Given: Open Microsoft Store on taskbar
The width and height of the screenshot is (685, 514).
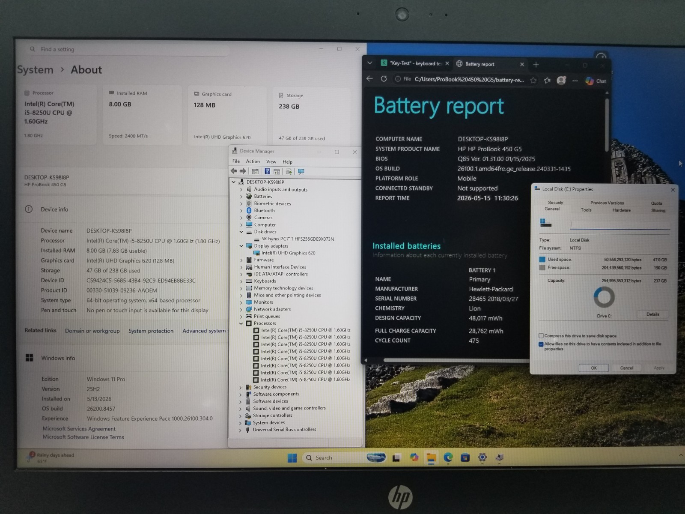Looking at the screenshot, I should tap(465, 457).
